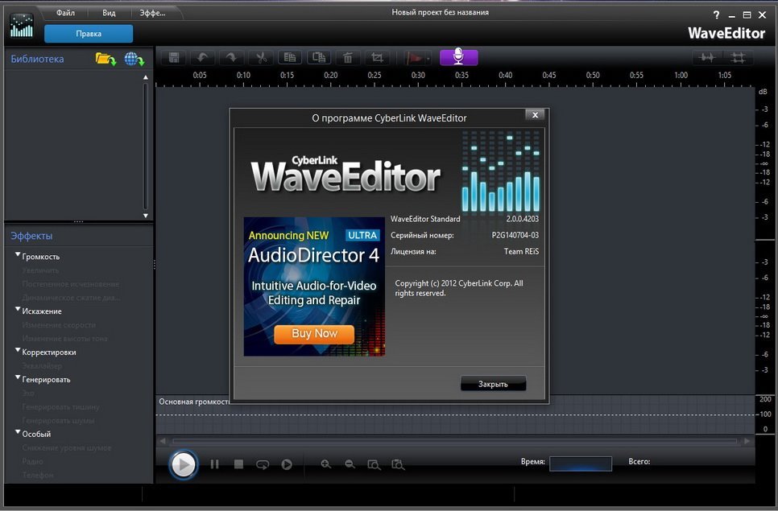Click the small round play button after loop
Screen dimensions: 778x511
point(287,464)
